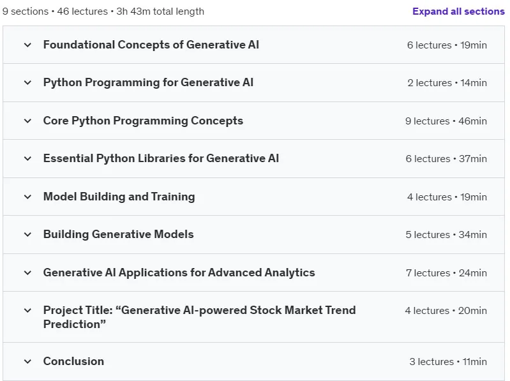Click 9 lectures 46min section summary
This screenshot has width=510, height=381.
point(446,121)
